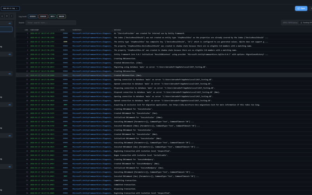Select line 15 'Opening connection to database' message
This screenshot has height=195, width=312.
tap(163, 80)
